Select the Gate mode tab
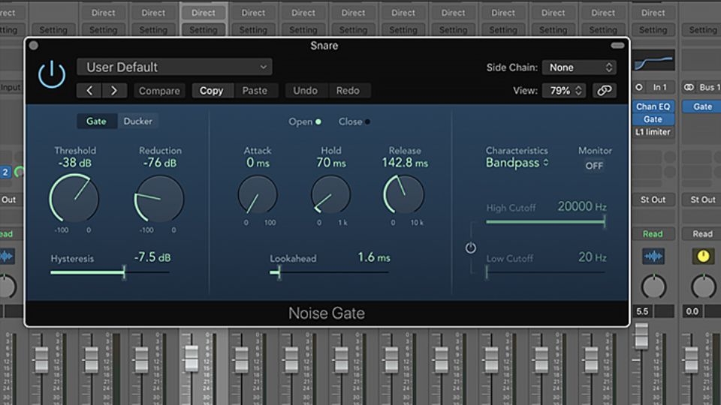 click(97, 121)
